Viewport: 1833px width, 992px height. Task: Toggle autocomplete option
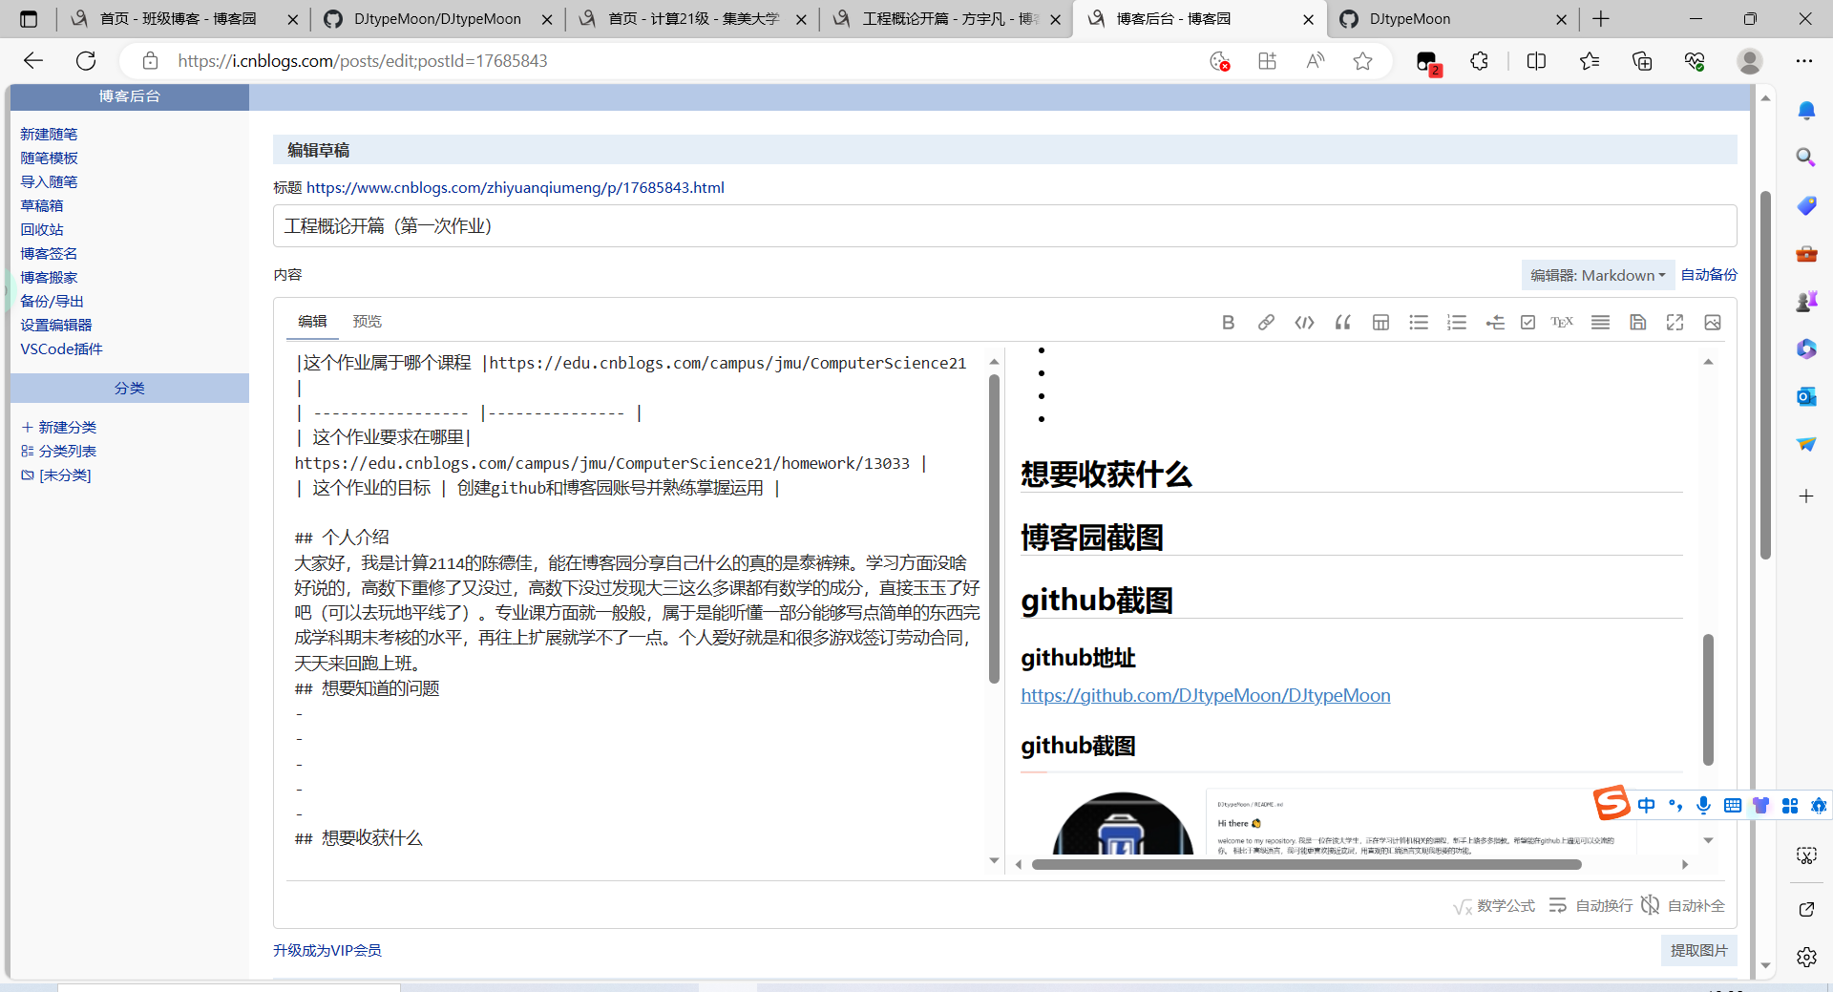coord(1683,906)
